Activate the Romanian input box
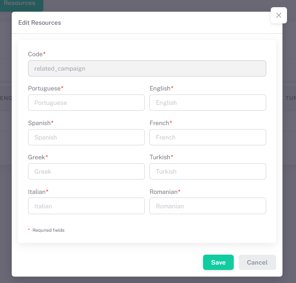The image size is (296, 283). click(x=208, y=206)
